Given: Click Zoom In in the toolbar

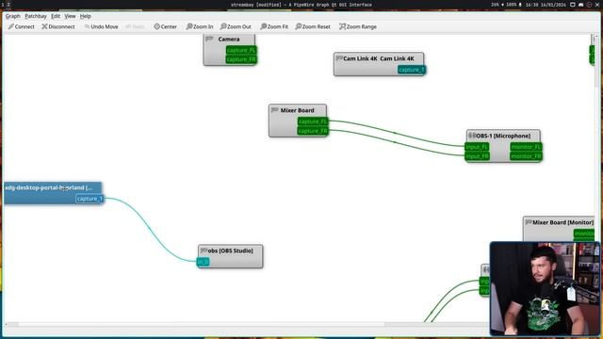Looking at the screenshot, I should tap(199, 26).
